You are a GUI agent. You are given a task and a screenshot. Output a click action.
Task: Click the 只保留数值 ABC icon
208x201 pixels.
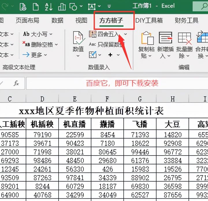pyautogui.click(x=92, y=44)
